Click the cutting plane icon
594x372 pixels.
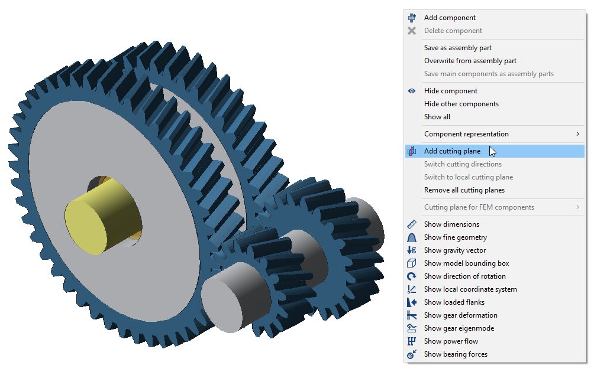click(x=412, y=151)
